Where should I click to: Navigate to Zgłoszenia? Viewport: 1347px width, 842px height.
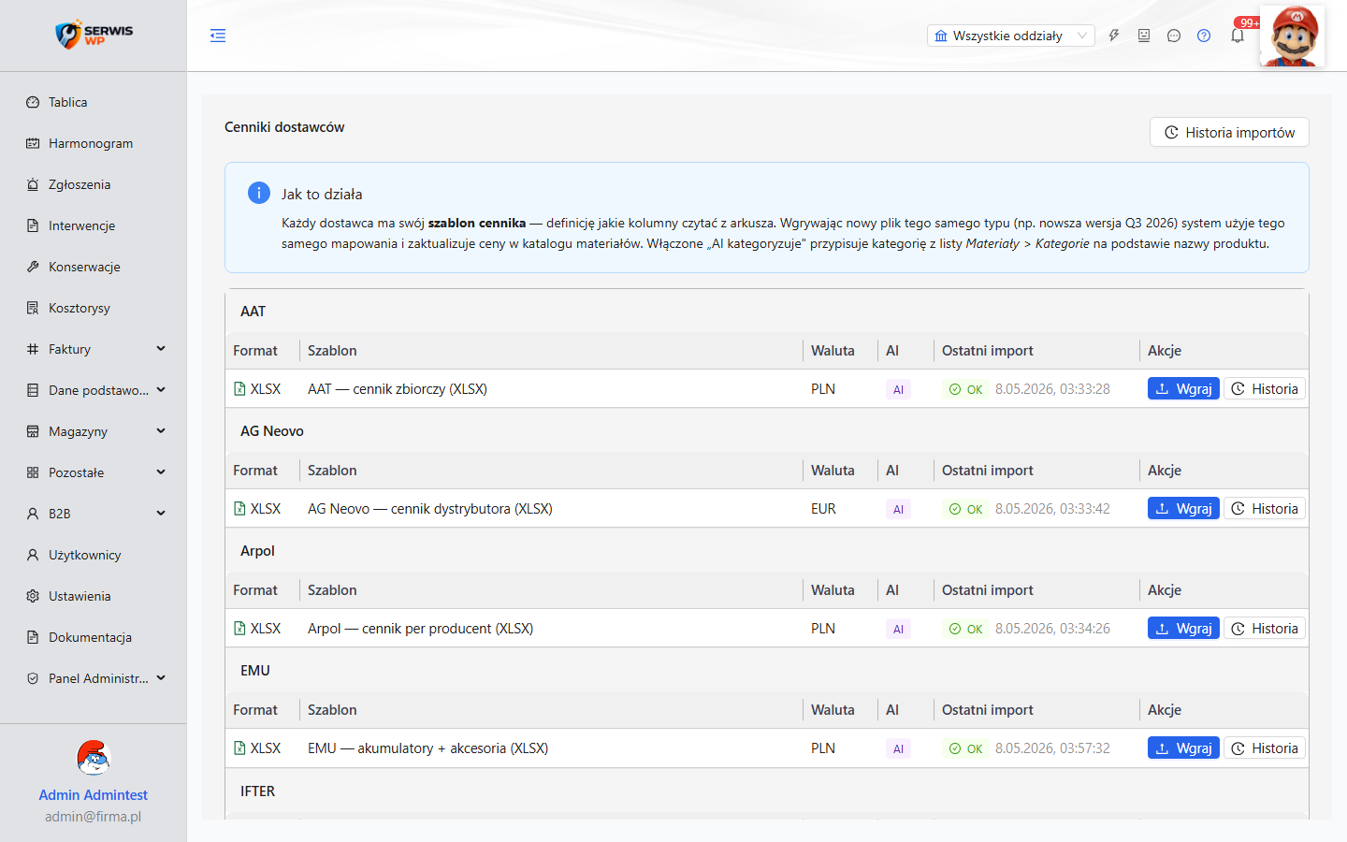[x=94, y=184]
